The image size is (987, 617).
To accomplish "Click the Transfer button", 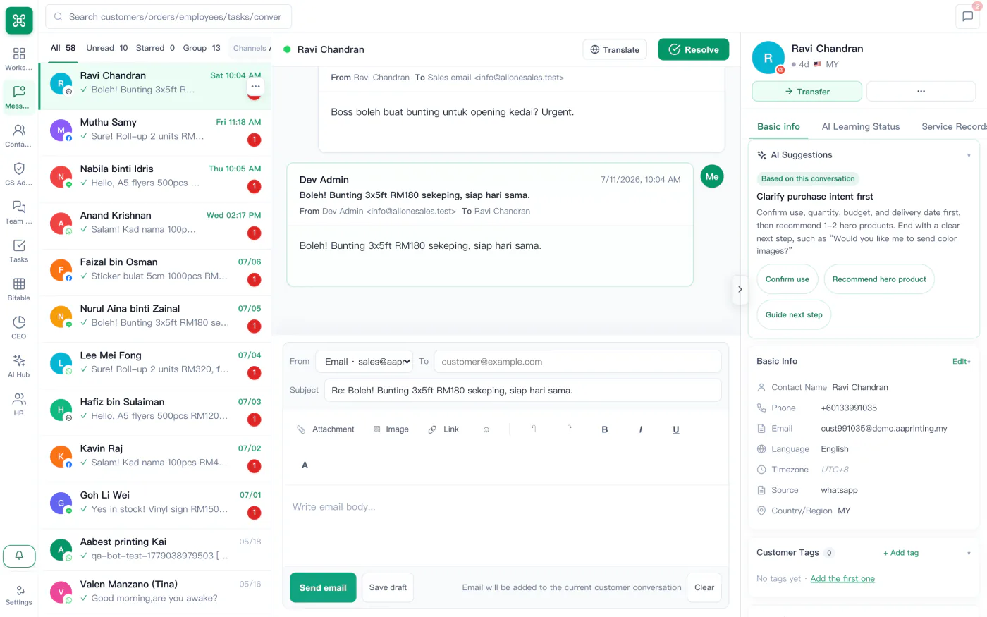I will pos(807,92).
